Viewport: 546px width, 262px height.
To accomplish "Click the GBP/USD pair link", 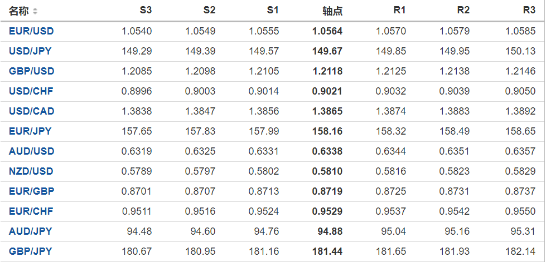I will pyautogui.click(x=31, y=71).
